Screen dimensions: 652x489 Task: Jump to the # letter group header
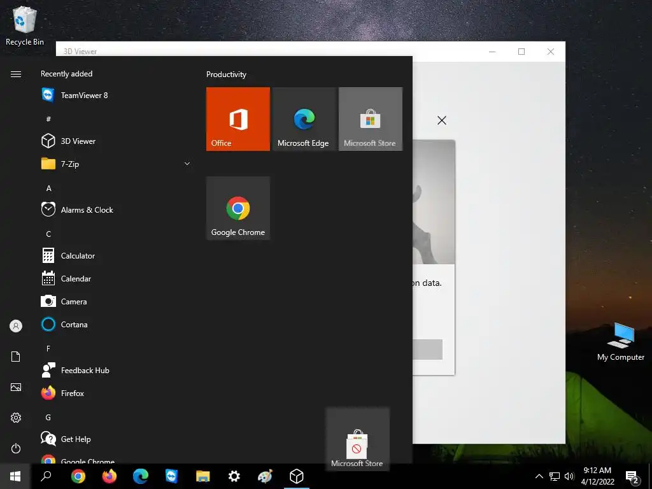(48, 119)
